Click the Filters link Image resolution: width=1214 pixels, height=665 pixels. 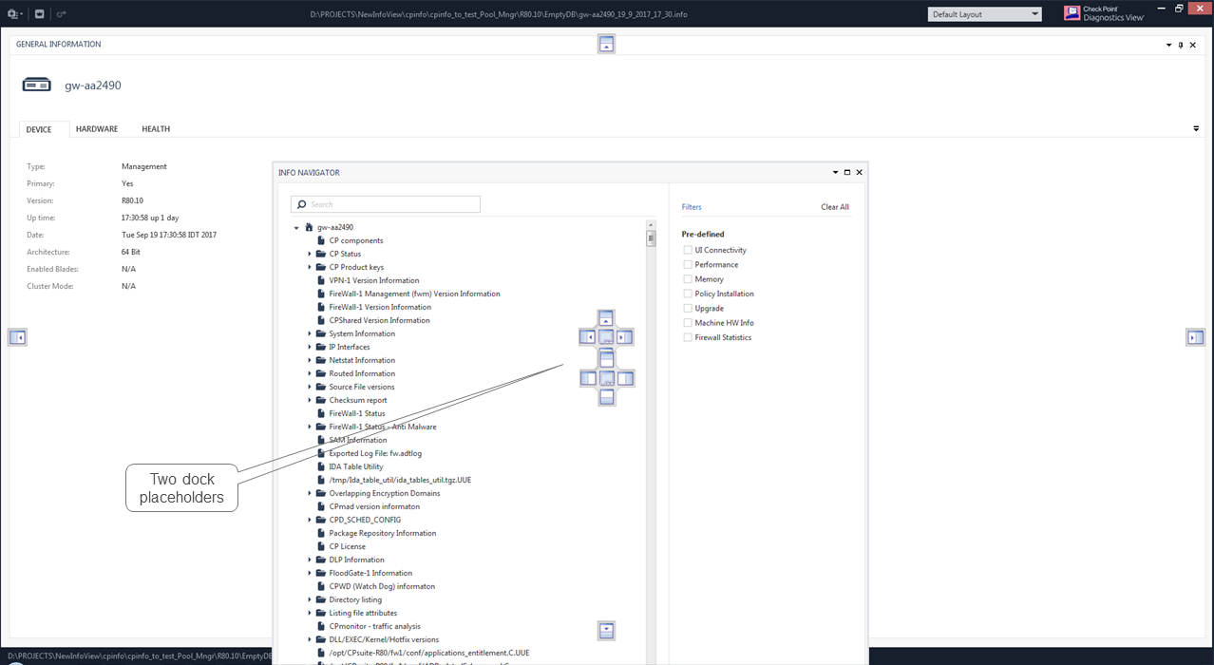pos(692,207)
